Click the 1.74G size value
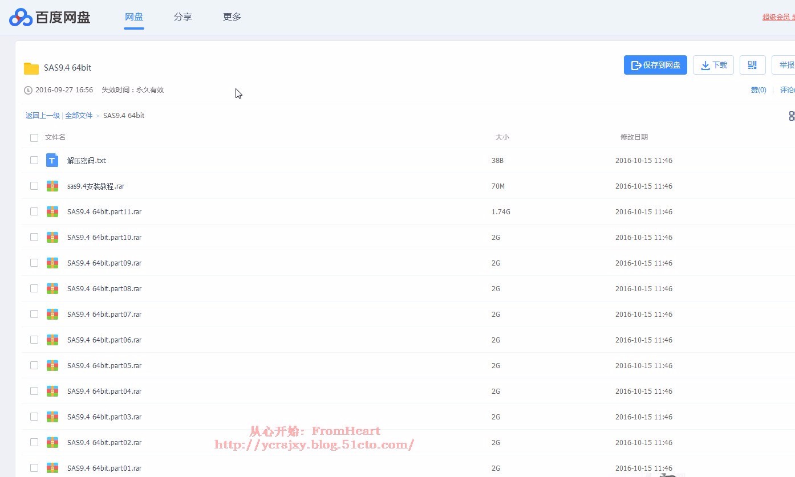The height and width of the screenshot is (477, 795). point(501,212)
